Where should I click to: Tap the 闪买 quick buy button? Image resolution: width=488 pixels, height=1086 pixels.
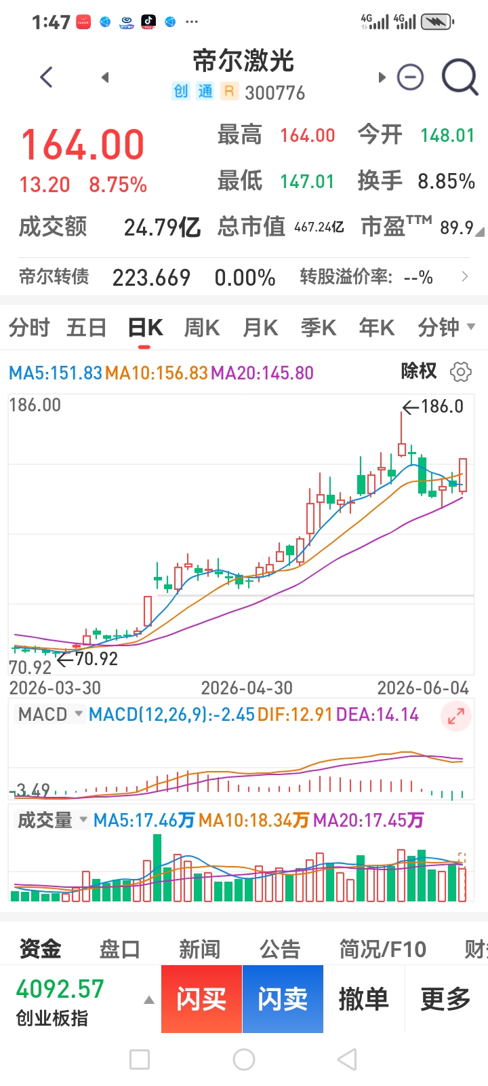(x=201, y=999)
